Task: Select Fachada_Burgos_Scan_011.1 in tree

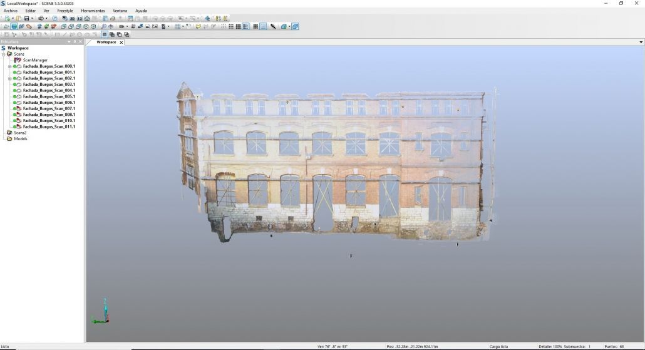Action: [x=49, y=126]
